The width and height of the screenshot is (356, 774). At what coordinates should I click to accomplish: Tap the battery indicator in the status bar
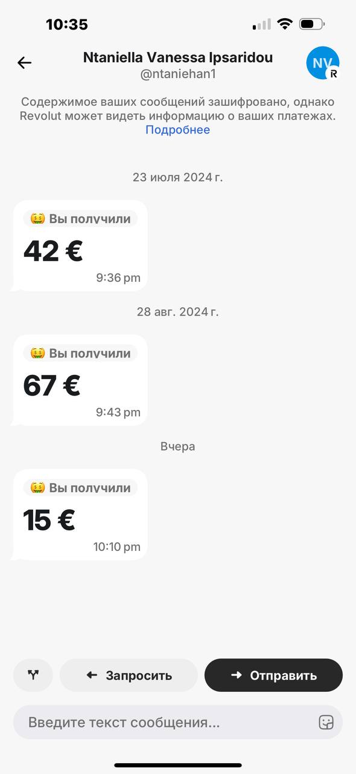[x=312, y=24]
